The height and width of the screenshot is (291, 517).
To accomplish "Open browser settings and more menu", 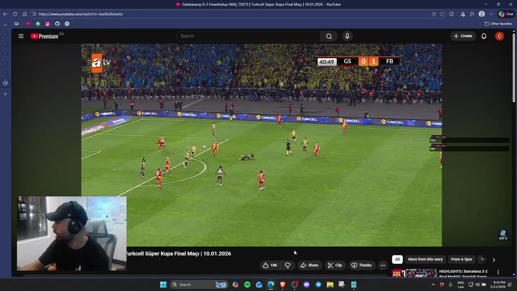I will pyautogui.click(x=491, y=14).
